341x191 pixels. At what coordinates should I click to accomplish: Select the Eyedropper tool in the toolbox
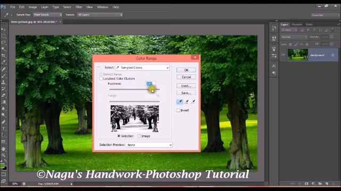(4, 63)
